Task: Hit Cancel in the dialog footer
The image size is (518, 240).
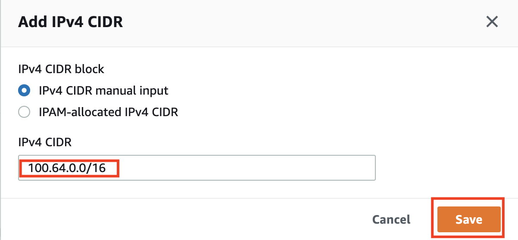Action: click(391, 219)
